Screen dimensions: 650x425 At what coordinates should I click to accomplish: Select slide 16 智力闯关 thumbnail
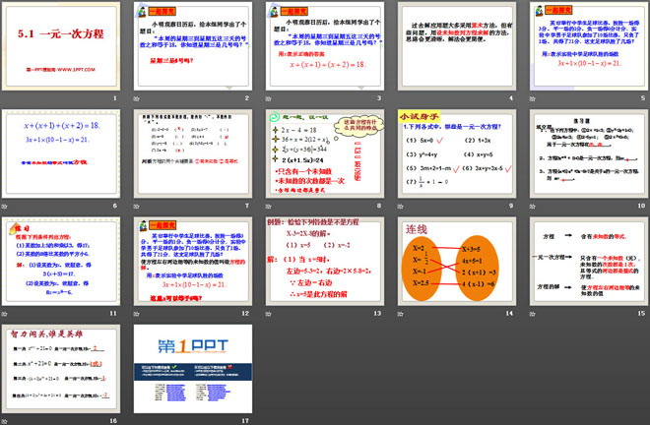(x=61, y=369)
